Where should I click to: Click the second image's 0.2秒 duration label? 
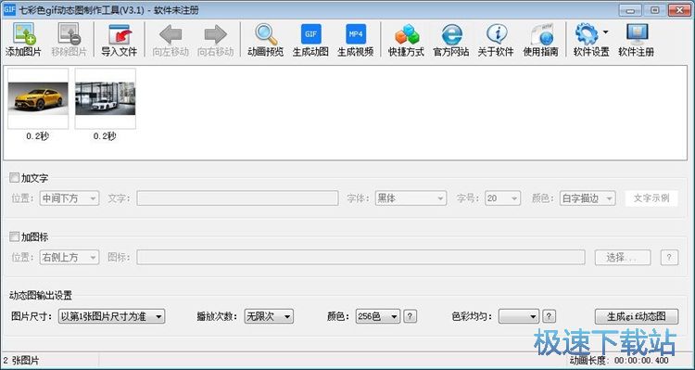point(105,136)
